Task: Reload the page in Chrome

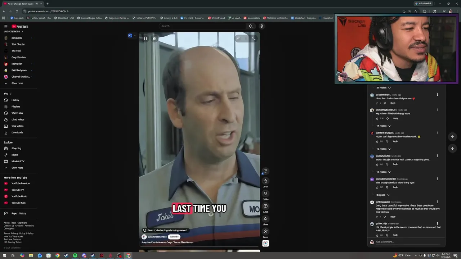Action: [17, 11]
